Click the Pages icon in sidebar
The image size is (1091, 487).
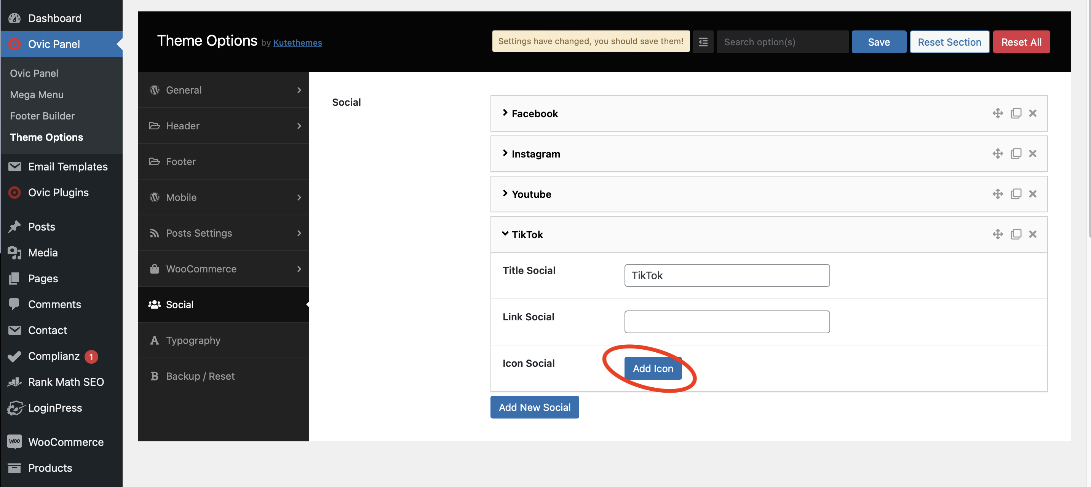(14, 279)
